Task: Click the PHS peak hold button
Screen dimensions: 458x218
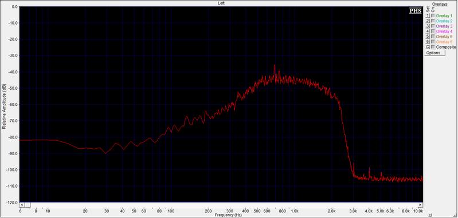Action: click(x=416, y=10)
